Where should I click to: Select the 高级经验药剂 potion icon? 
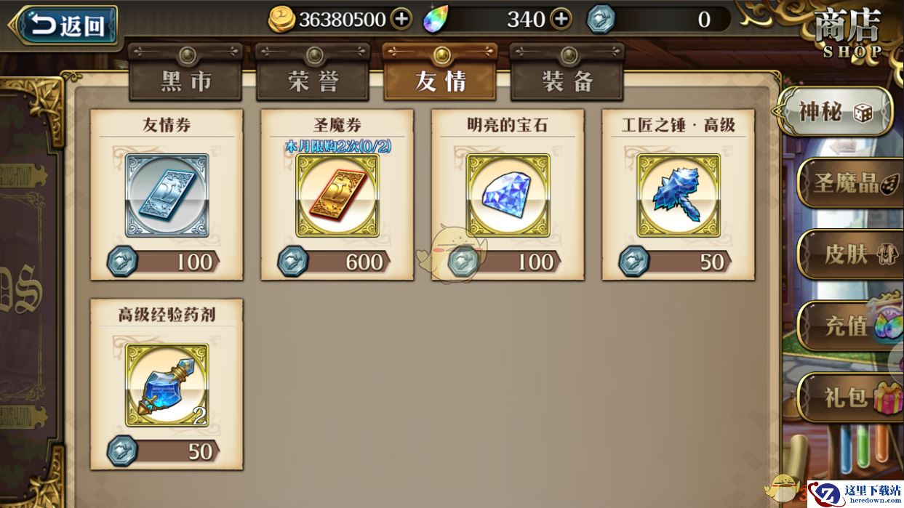tap(167, 385)
